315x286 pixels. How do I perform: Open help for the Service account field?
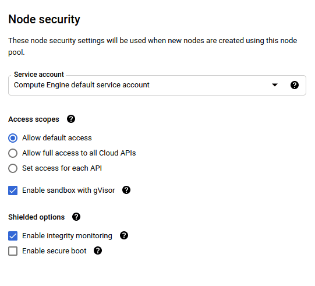tap(294, 85)
